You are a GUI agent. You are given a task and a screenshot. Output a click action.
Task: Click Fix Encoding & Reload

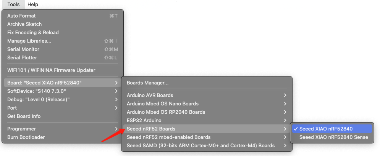pos(62,33)
